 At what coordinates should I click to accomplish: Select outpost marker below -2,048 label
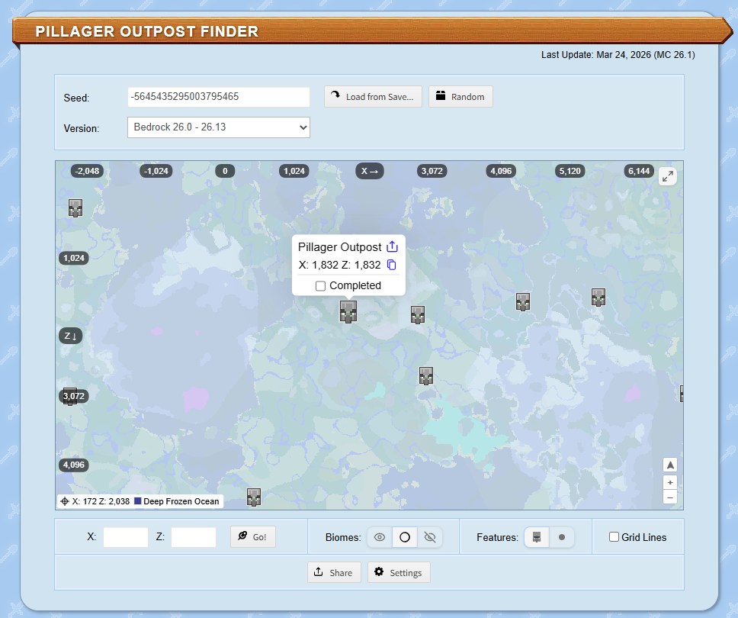(x=75, y=208)
